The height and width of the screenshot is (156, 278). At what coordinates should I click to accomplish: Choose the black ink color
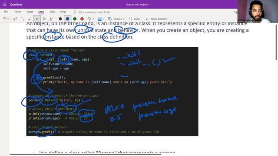pos(60,19)
